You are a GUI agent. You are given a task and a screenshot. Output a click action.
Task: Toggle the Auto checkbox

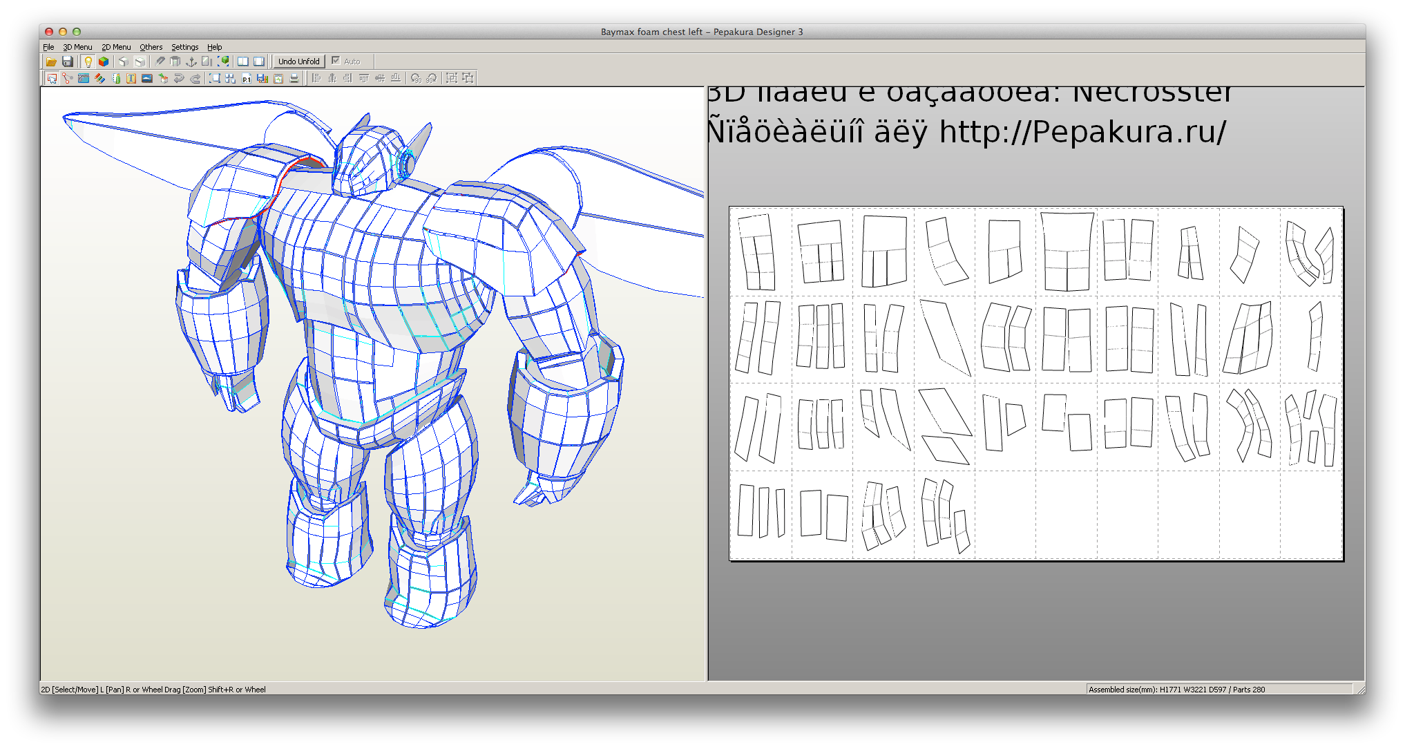(x=336, y=61)
